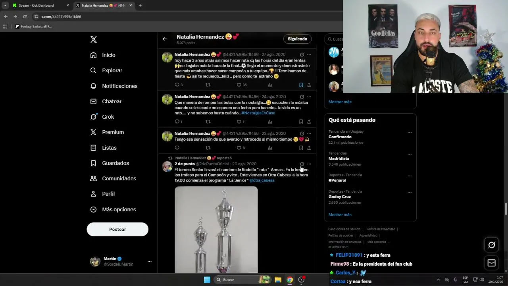
Task: Toggle bookmark on 24 ago. 2020 post
Action: pyautogui.click(x=301, y=122)
